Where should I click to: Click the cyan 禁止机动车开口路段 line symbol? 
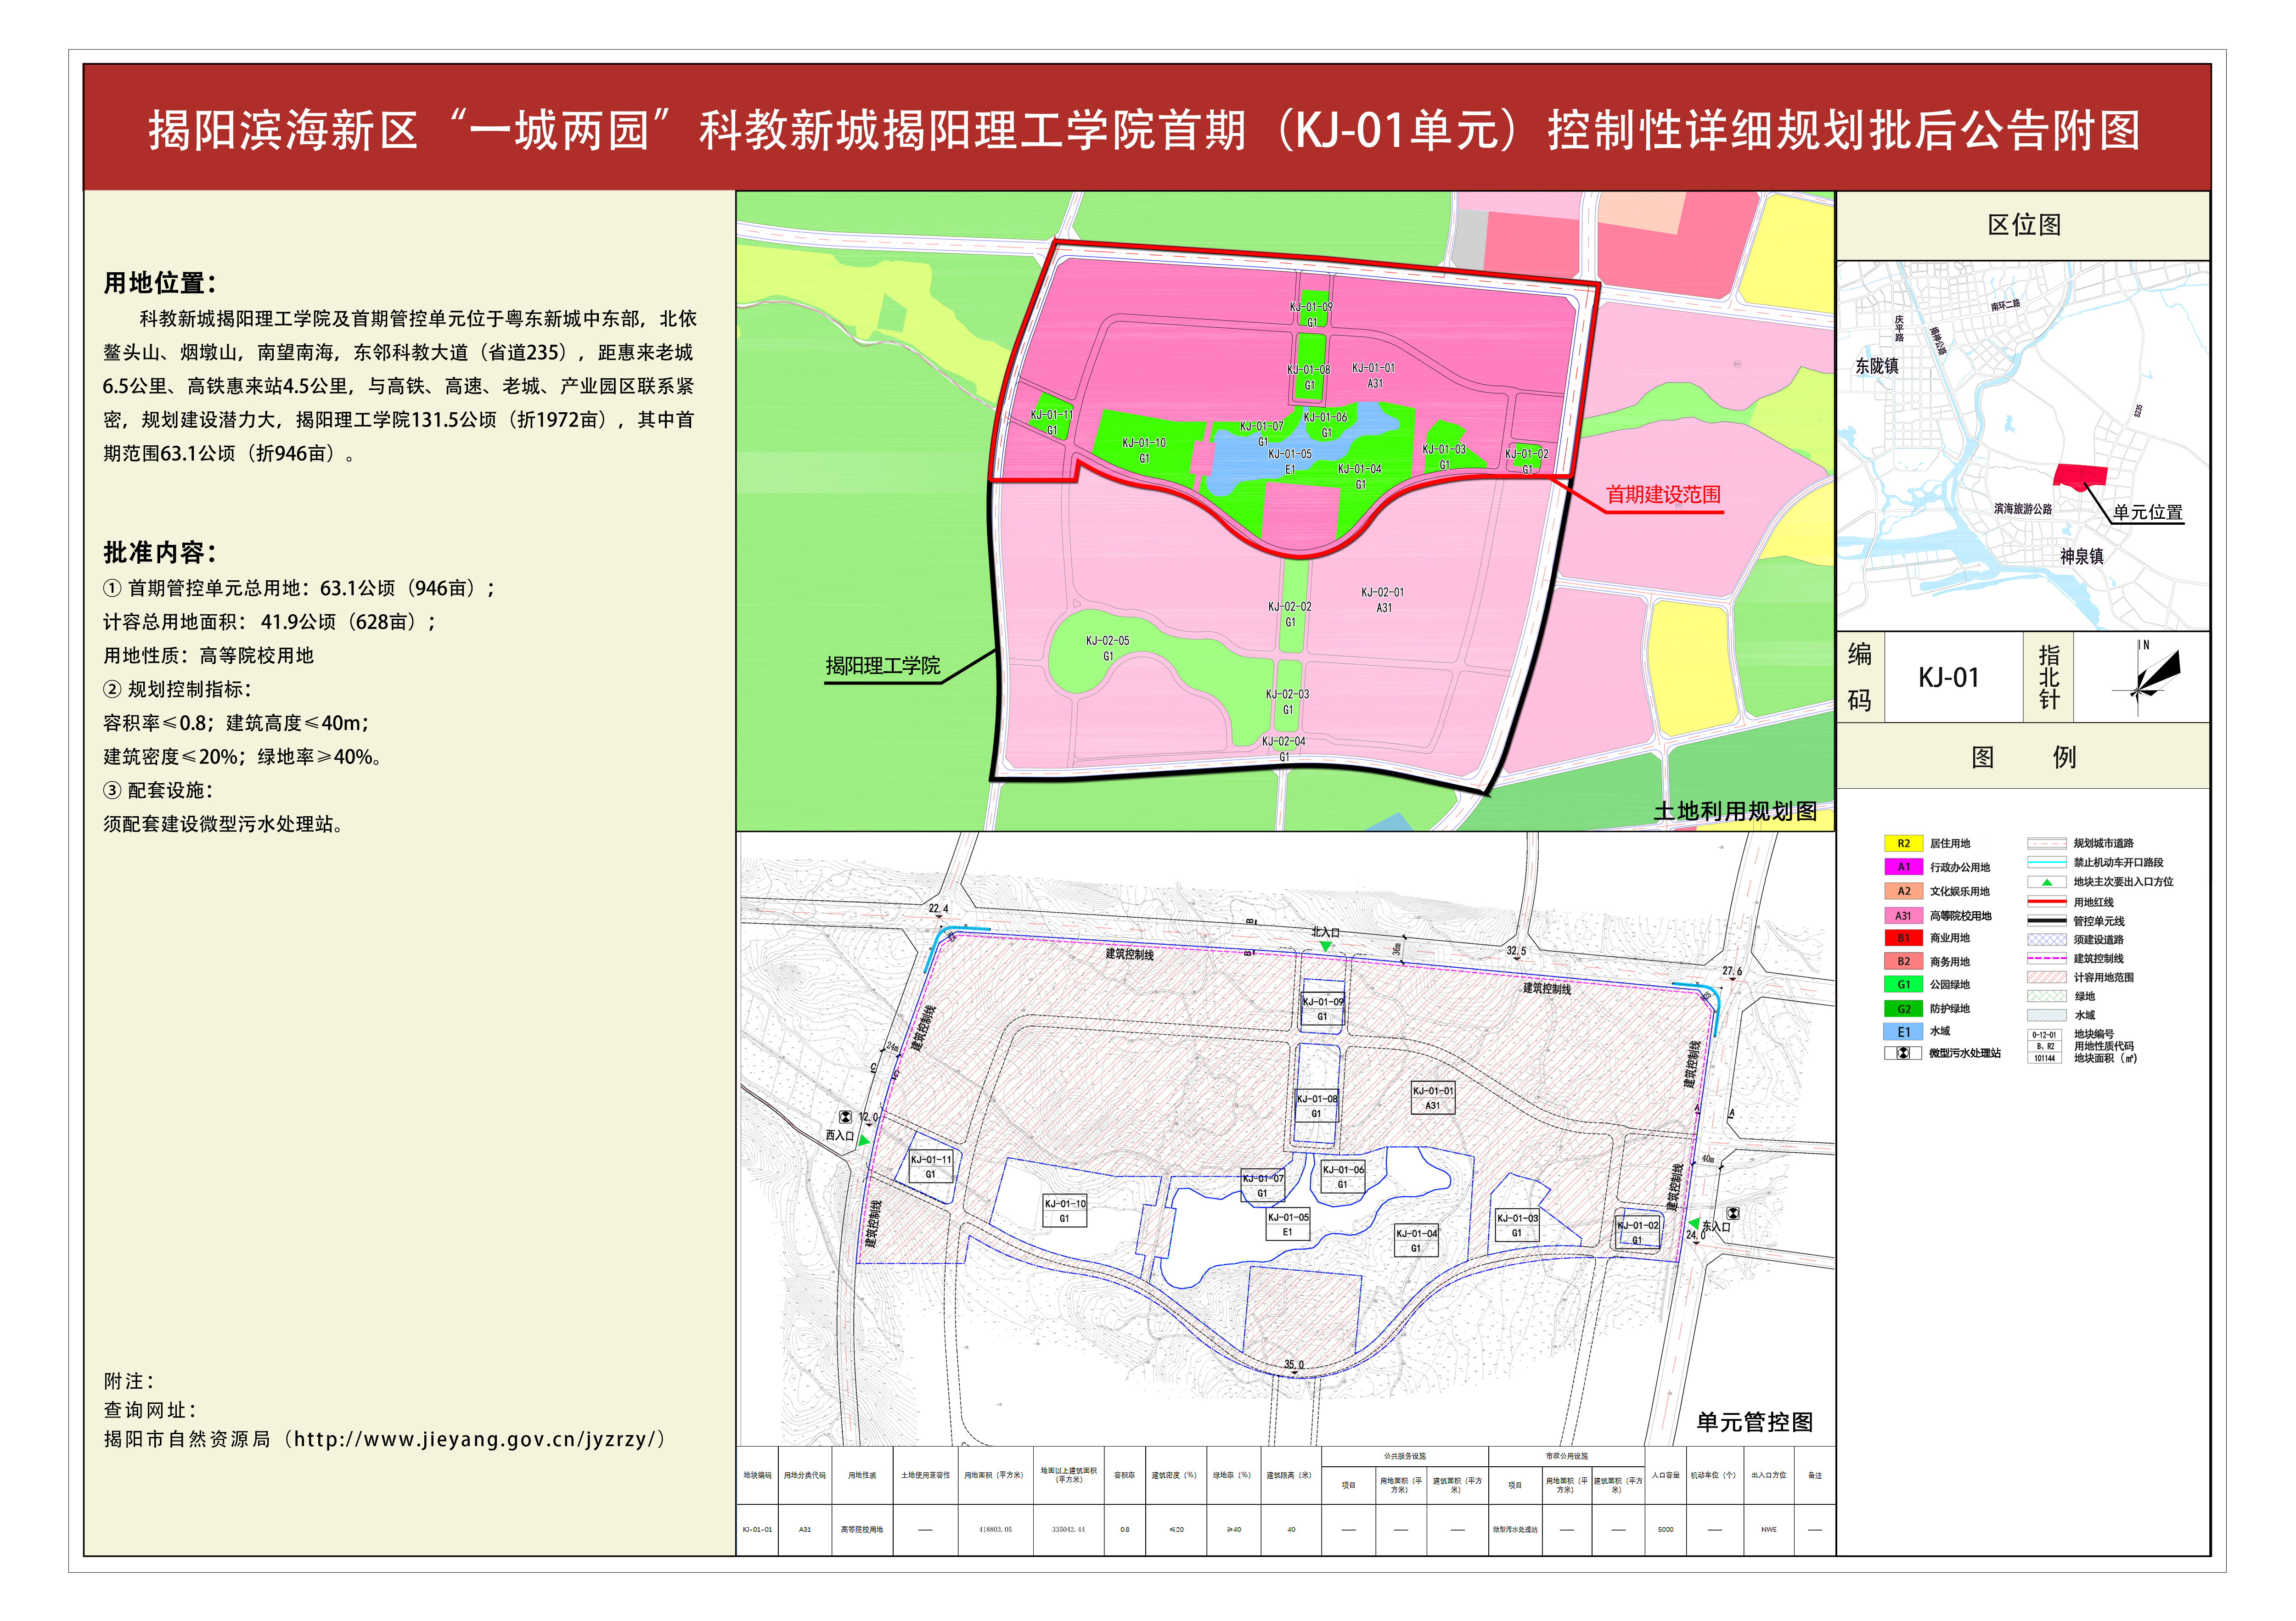pos(2047,862)
